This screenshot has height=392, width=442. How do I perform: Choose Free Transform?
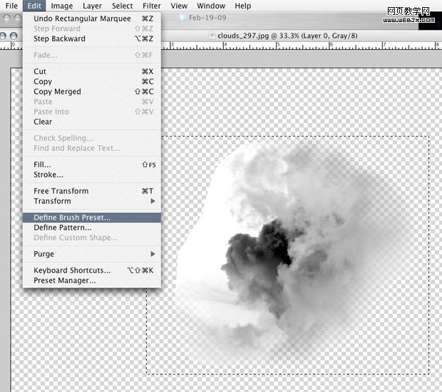pos(92,191)
